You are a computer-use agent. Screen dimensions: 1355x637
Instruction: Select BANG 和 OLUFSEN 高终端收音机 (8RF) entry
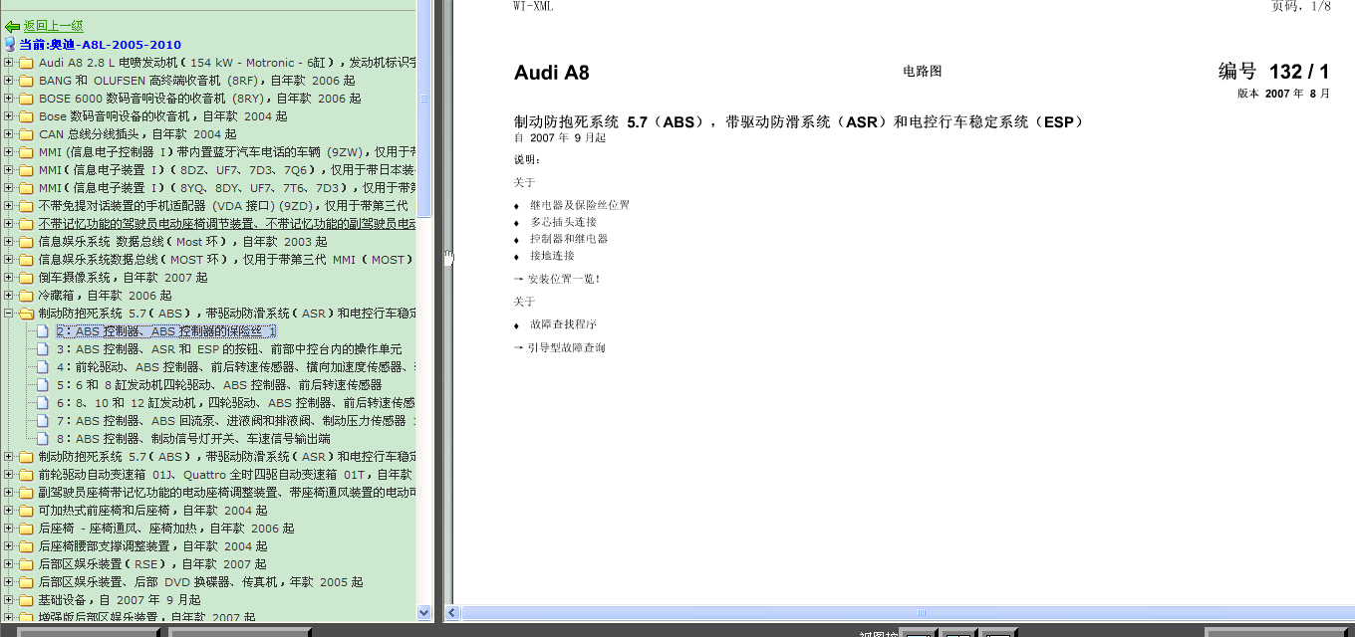(196, 81)
